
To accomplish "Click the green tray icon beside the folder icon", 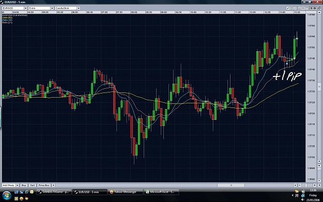I will (303, 191).
